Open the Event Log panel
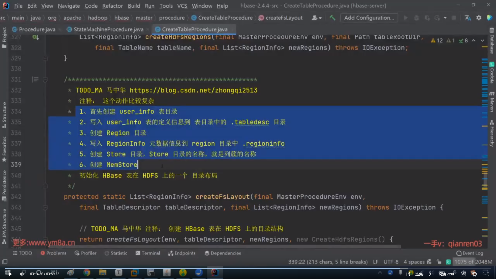The image size is (496, 279). 470,253
